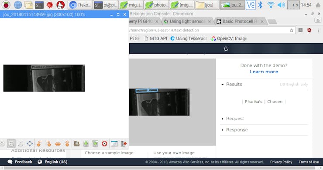Open the Learn more link
Image resolution: width=323 pixels, height=170 pixels.
pyautogui.click(x=264, y=71)
